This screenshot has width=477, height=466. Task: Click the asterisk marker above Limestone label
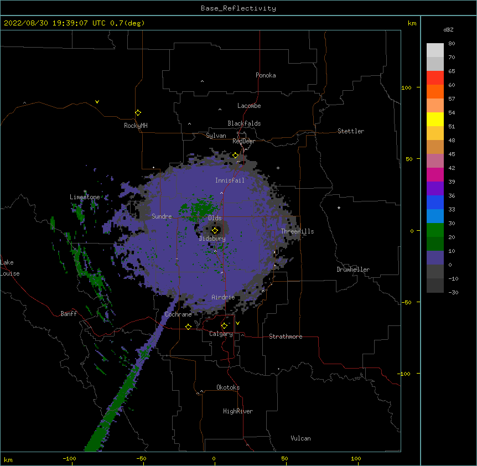[x=85, y=191]
